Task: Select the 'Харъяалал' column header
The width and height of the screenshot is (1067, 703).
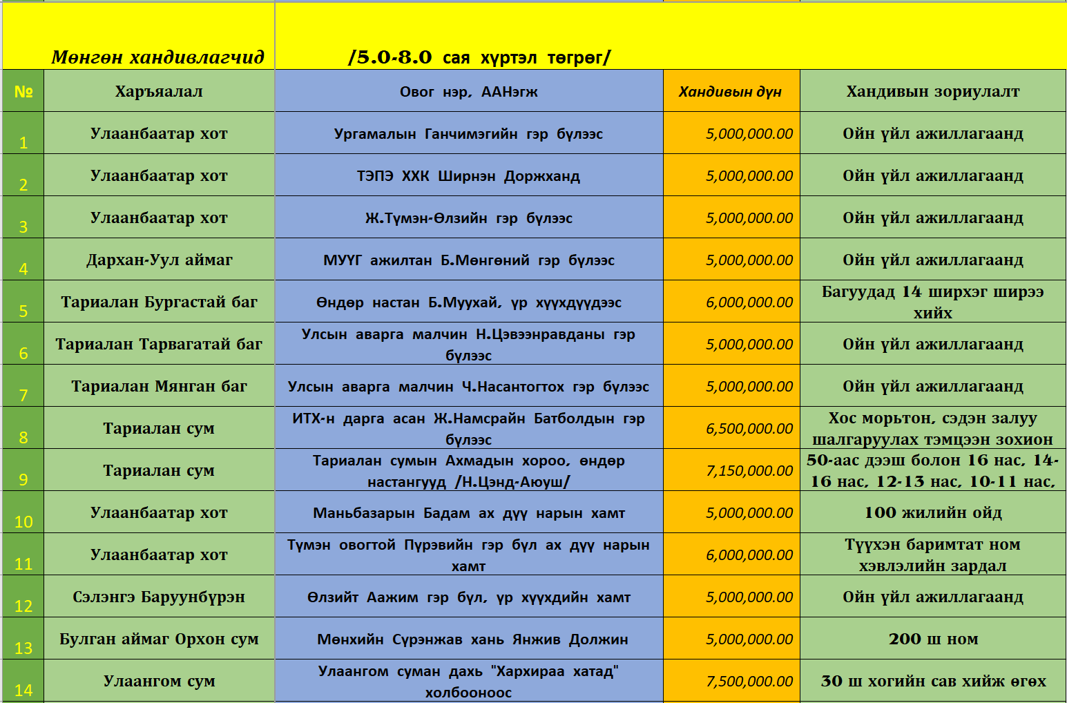Action: (x=159, y=91)
